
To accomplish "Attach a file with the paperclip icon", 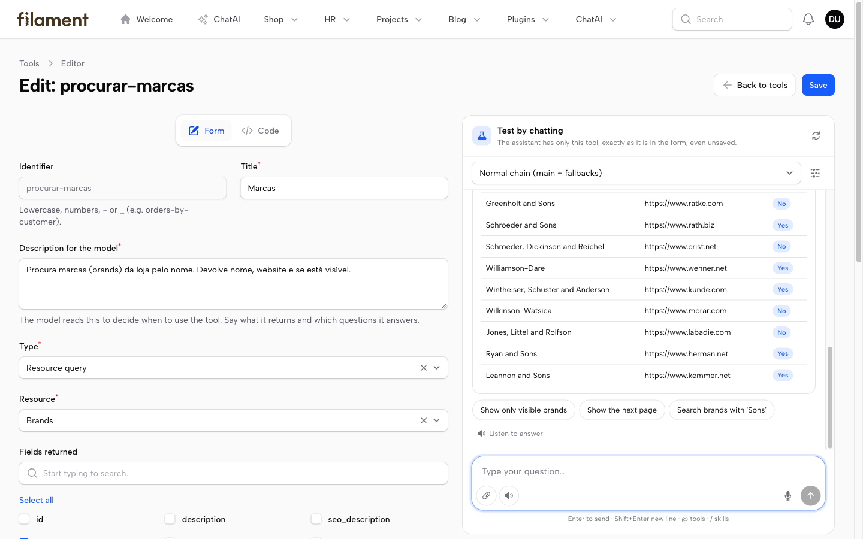I will (x=487, y=496).
